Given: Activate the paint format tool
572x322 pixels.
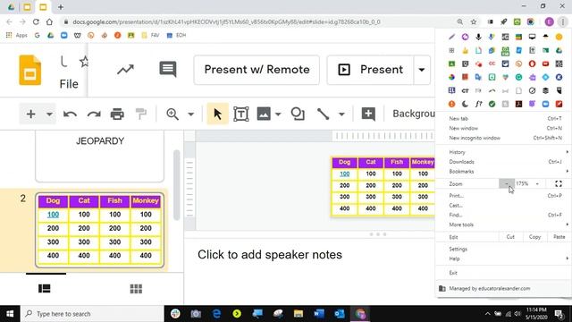Looking at the screenshot, I should coord(141,114).
